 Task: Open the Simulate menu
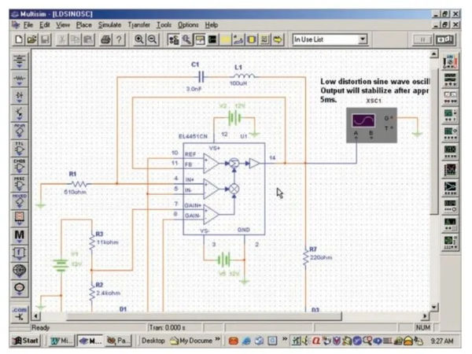point(109,25)
